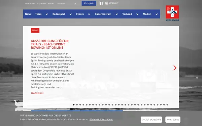Open the Rudersport menu item
This screenshot has height=126, width=202.
tap(59, 14)
